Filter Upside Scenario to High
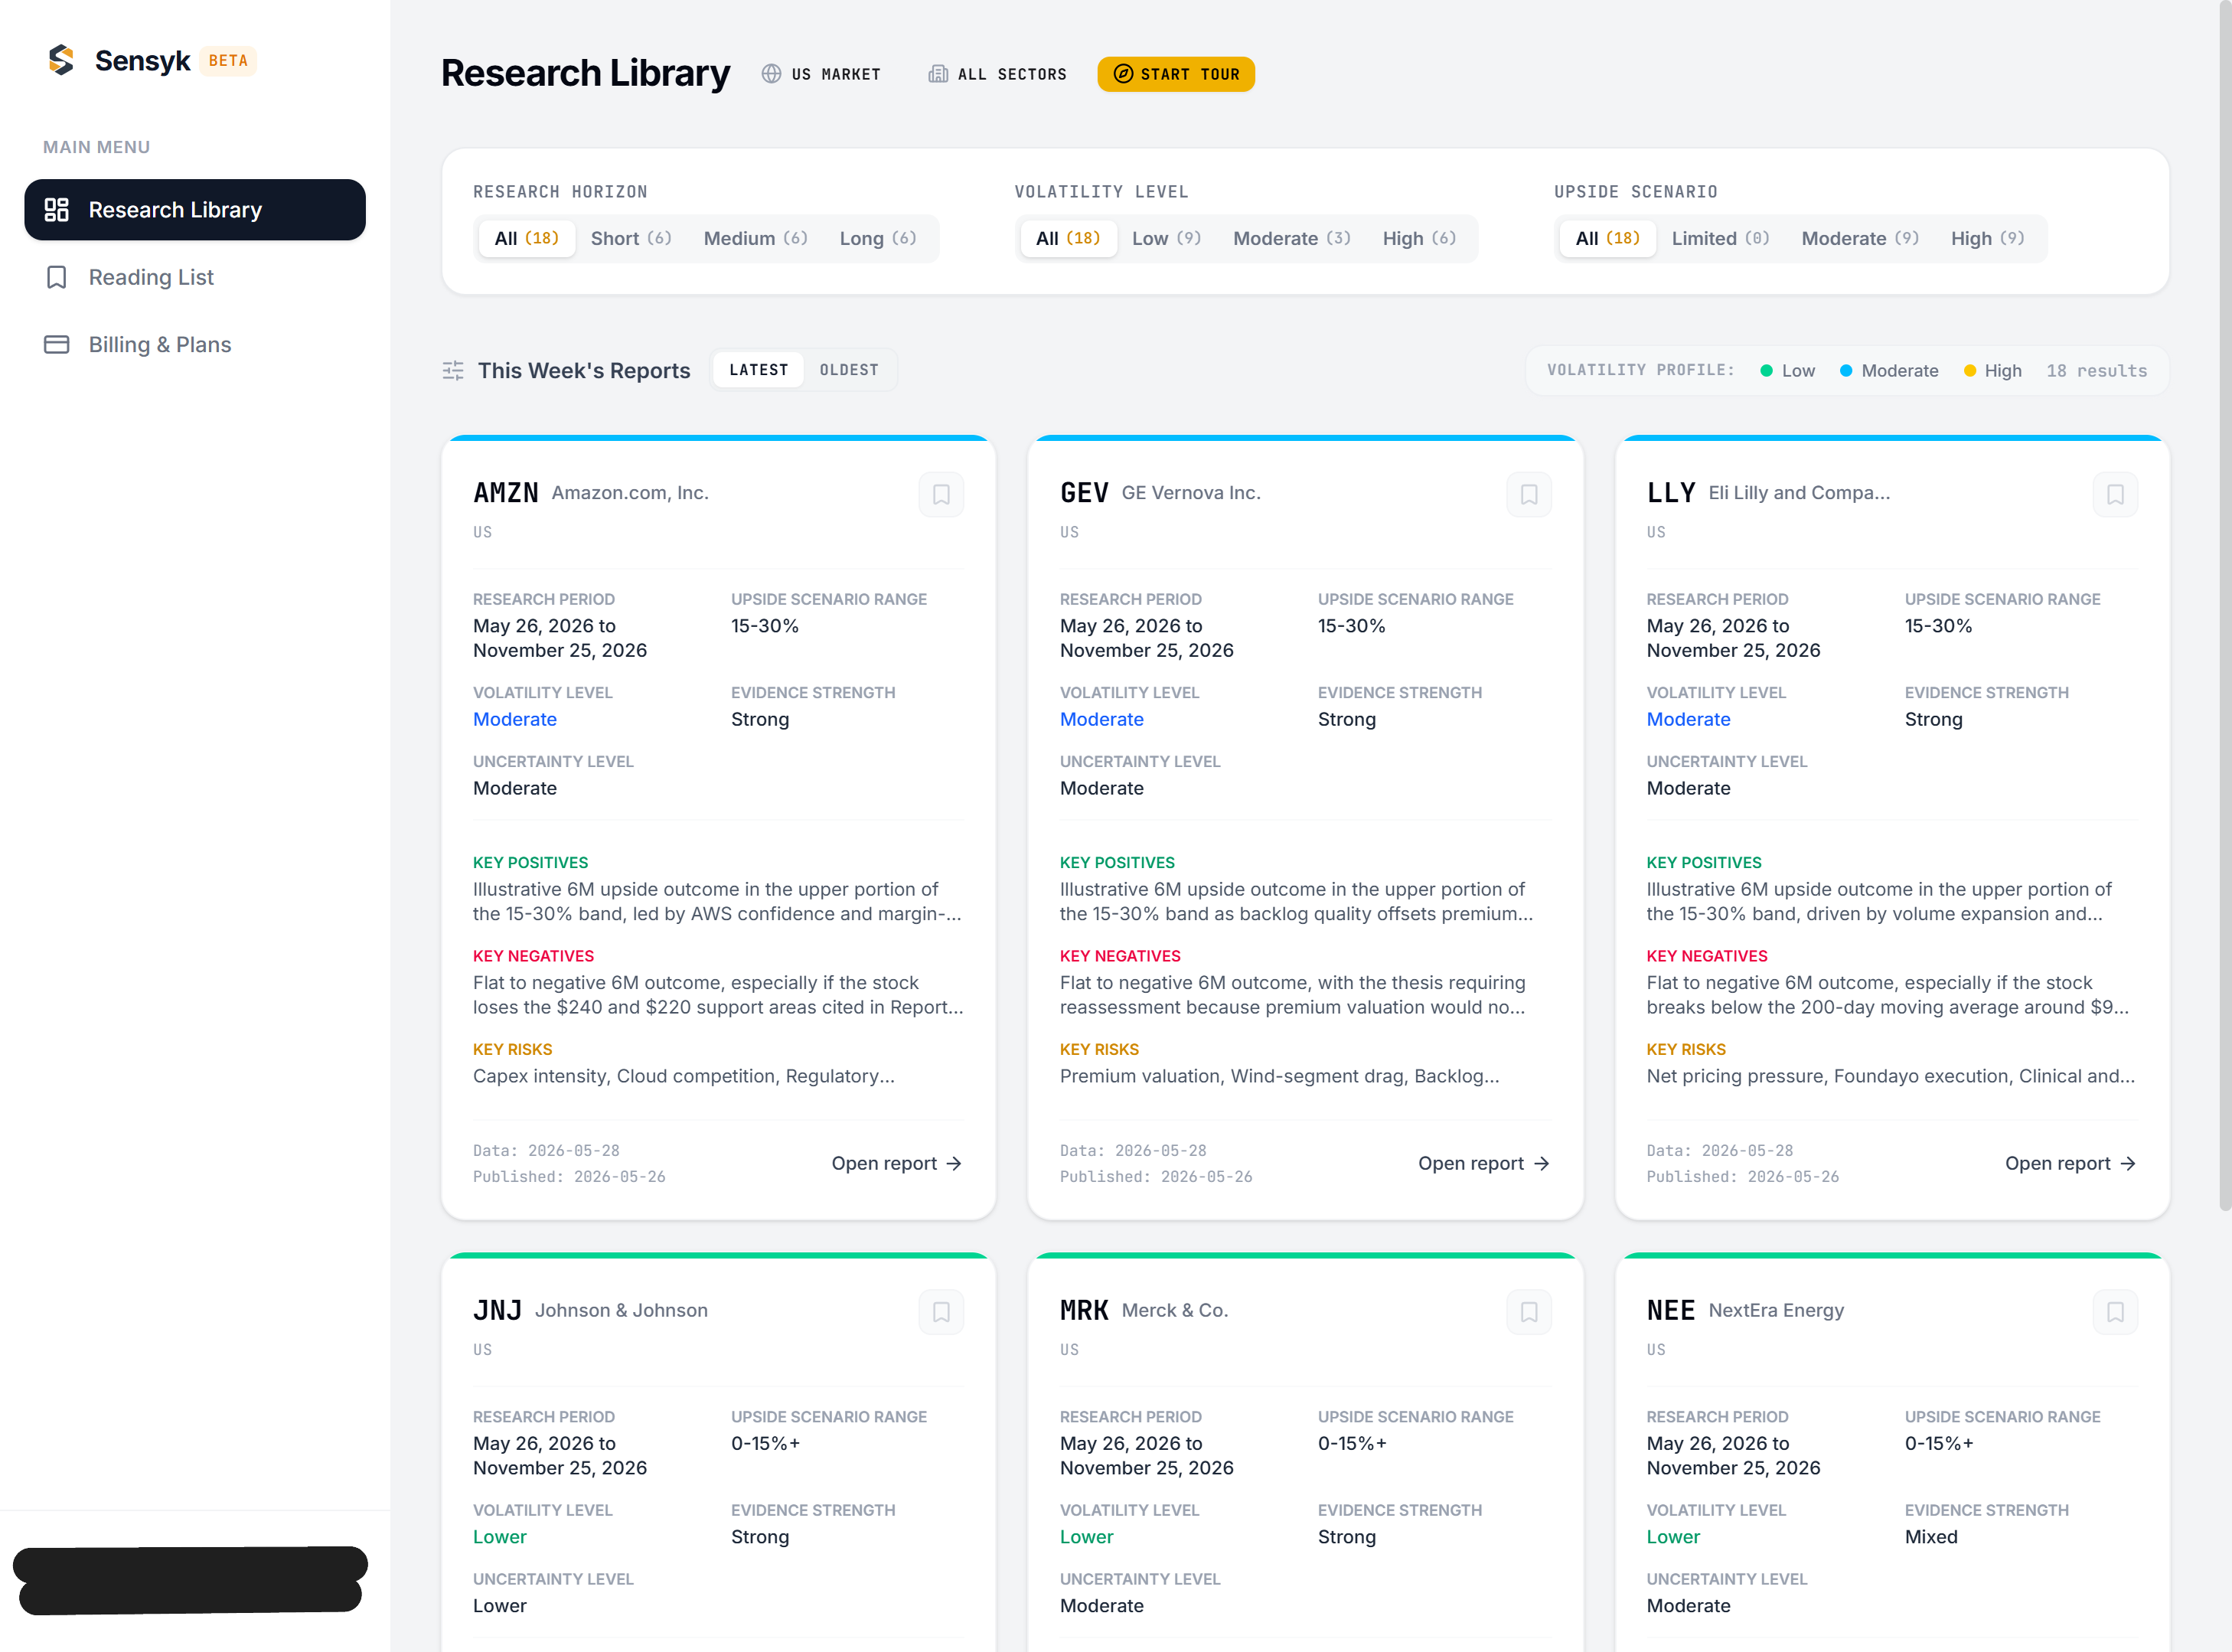The height and width of the screenshot is (1652, 2232). coord(1988,238)
